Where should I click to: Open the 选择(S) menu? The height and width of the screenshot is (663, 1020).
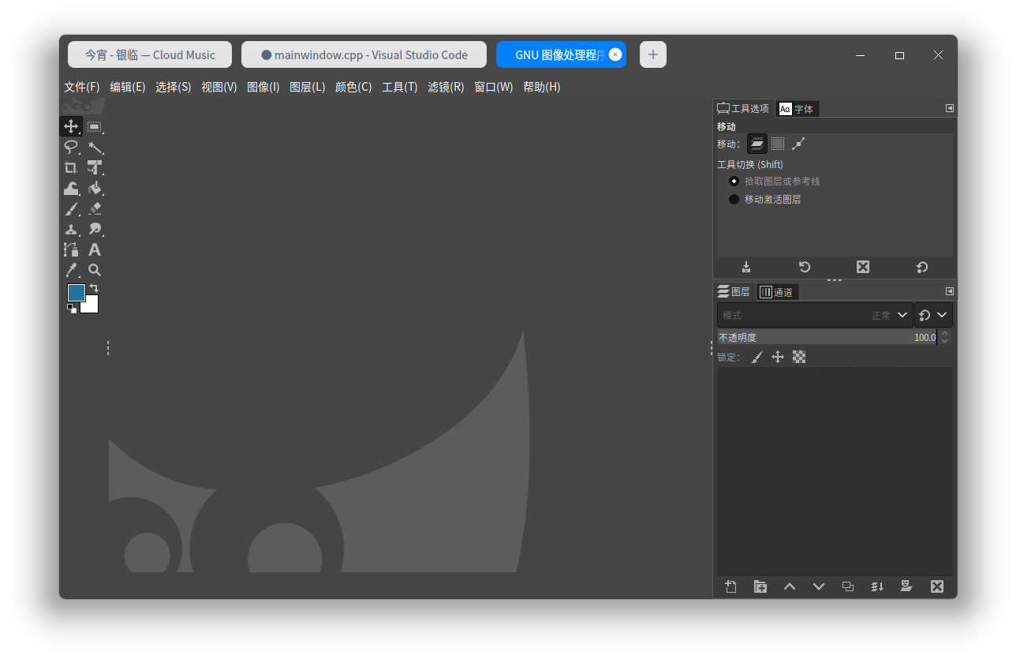(174, 87)
